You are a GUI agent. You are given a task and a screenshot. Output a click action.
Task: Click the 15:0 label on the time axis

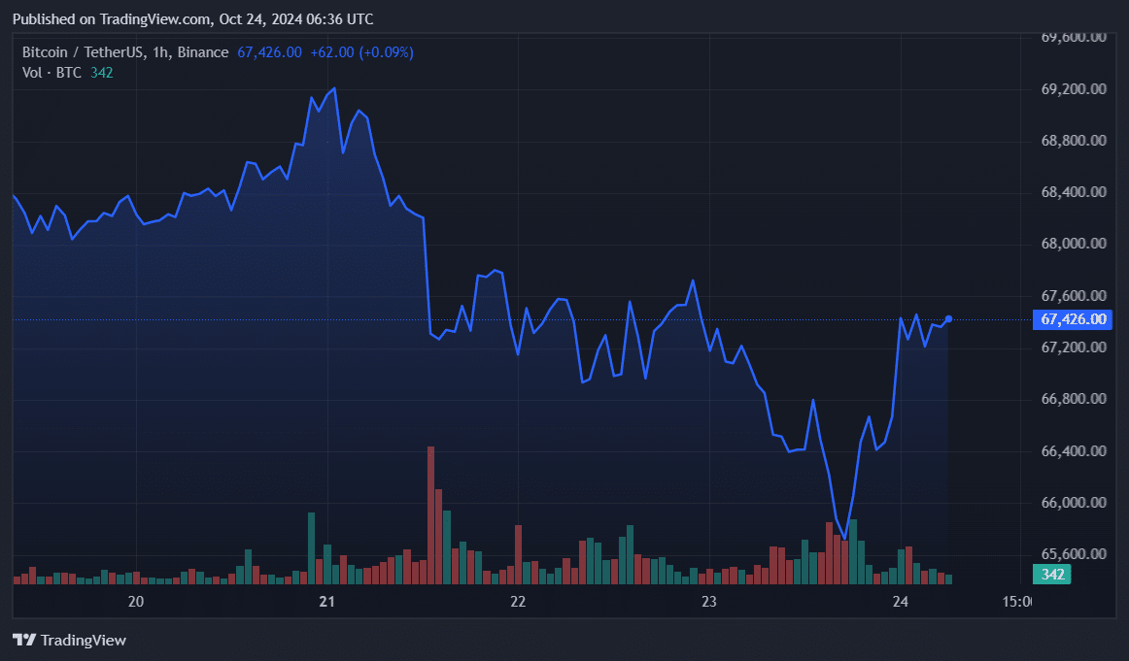click(x=1018, y=602)
